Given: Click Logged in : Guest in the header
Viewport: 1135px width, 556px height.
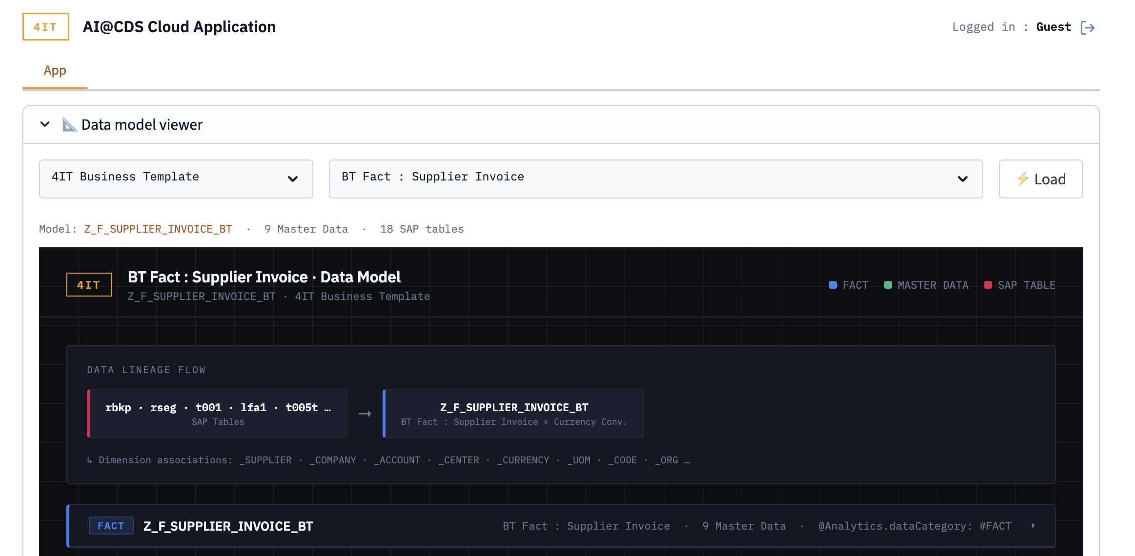Looking at the screenshot, I should [1010, 27].
